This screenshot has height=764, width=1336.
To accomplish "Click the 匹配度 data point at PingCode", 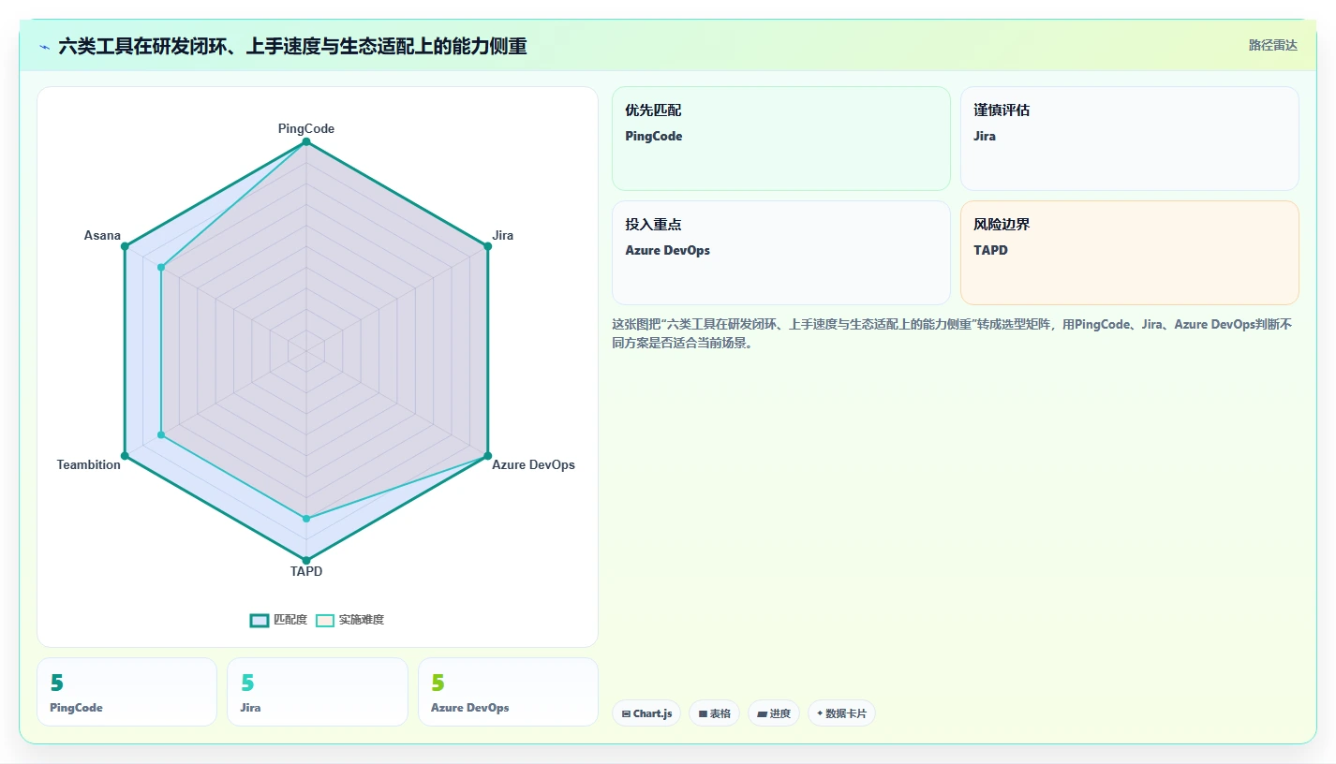I will pos(306,141).
